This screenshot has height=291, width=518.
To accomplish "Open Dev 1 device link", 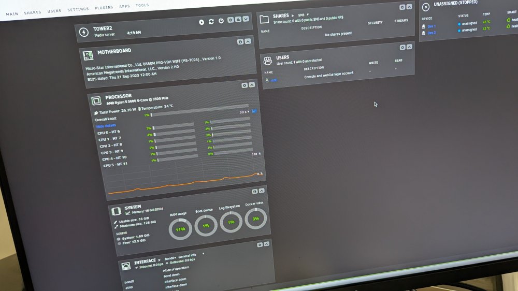I will click(432, 26).
